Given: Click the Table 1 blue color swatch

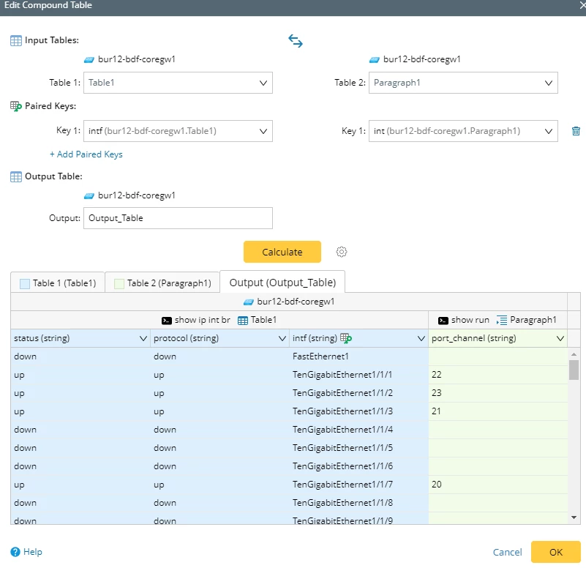Looking at the screenshot, I should 25,284.
